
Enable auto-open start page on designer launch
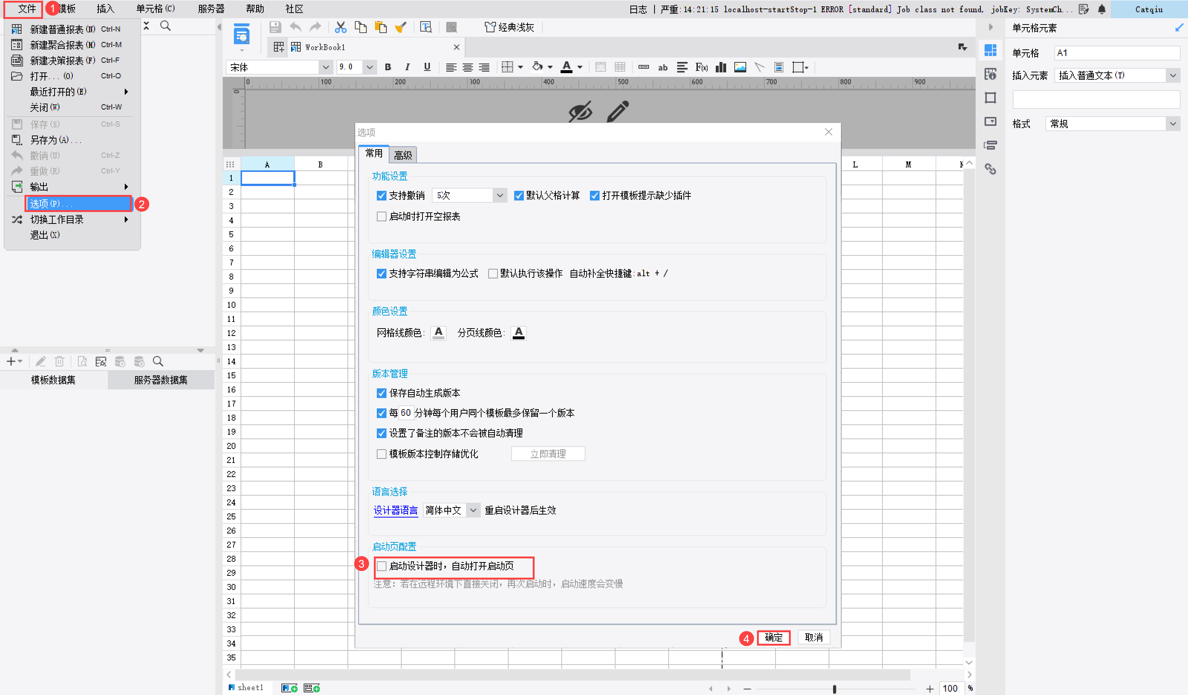tap(381, 566)
